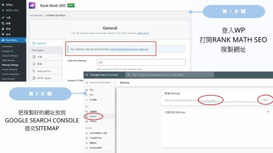Click the submit button beside new Sitemap field
This screenshot has width=273, height=153.
coord(265,100)
